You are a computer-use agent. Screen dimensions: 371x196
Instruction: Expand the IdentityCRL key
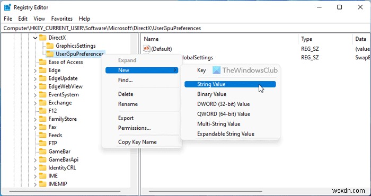[36, 167]
